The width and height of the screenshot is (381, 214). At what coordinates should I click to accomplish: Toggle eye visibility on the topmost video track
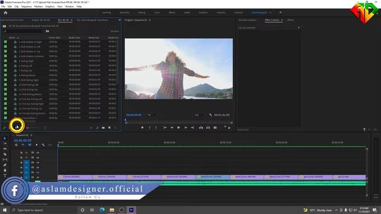pos(38,153)
